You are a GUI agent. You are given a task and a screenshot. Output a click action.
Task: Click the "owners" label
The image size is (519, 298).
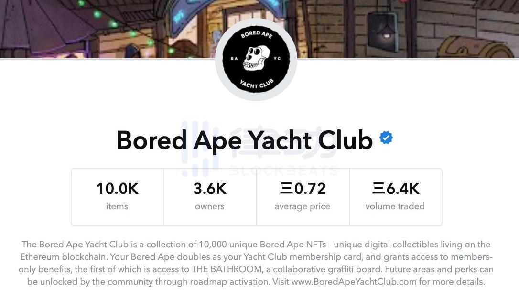[x=210, y=206]
